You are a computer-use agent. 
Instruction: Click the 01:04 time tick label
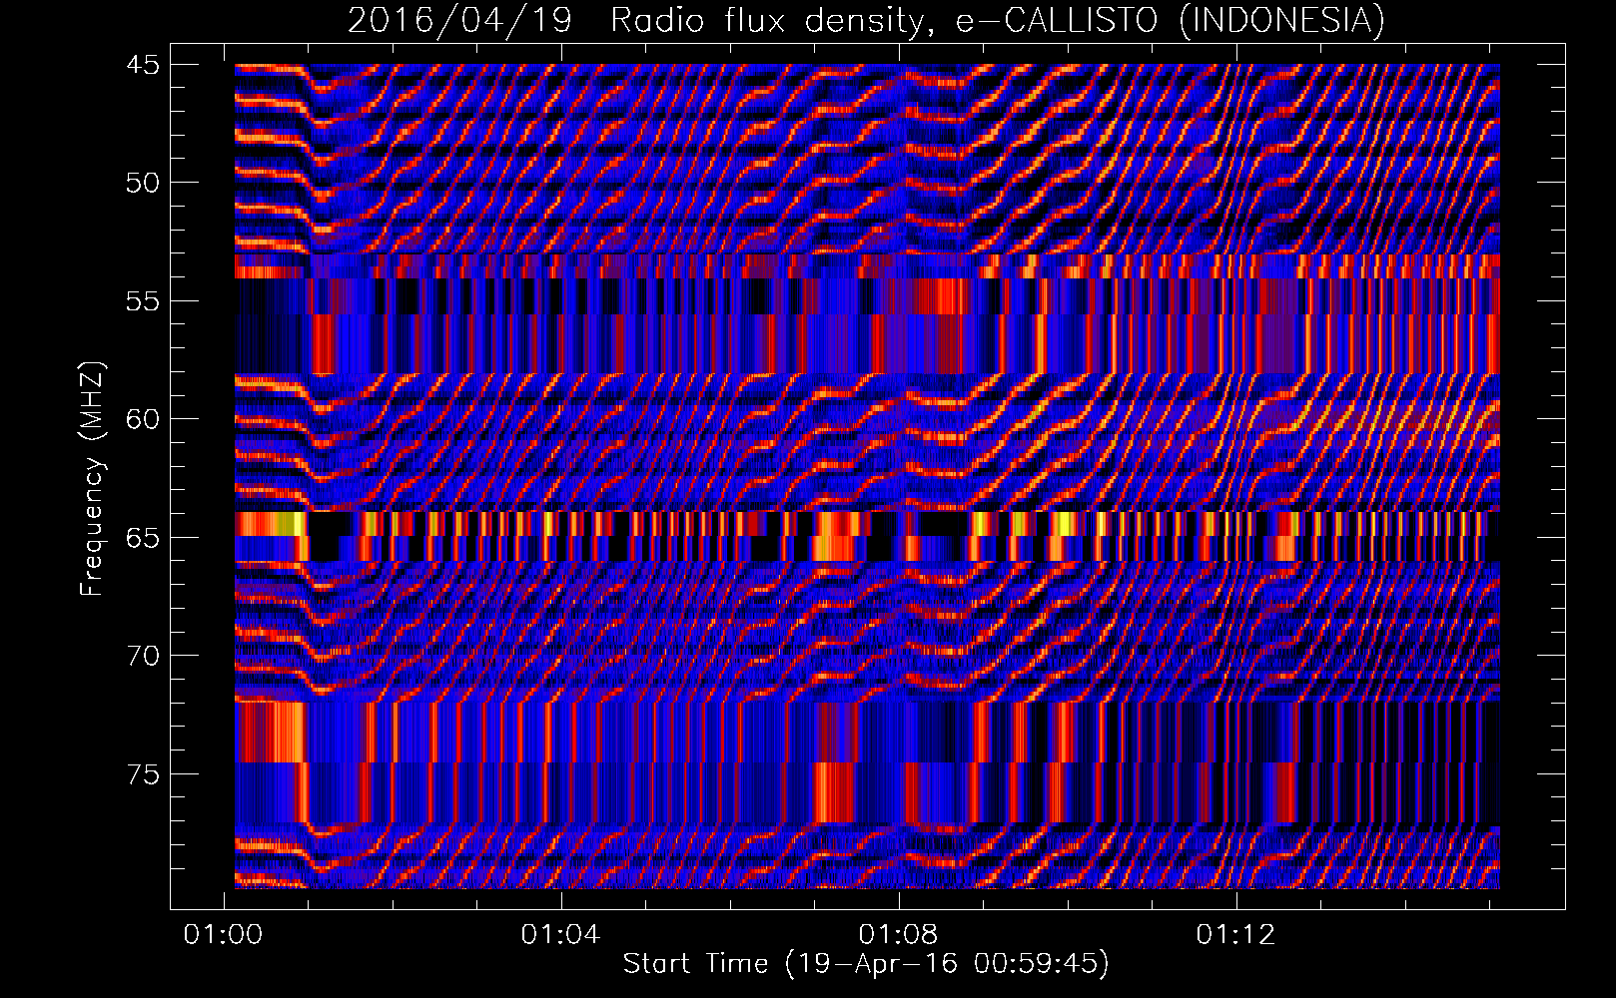560,934
